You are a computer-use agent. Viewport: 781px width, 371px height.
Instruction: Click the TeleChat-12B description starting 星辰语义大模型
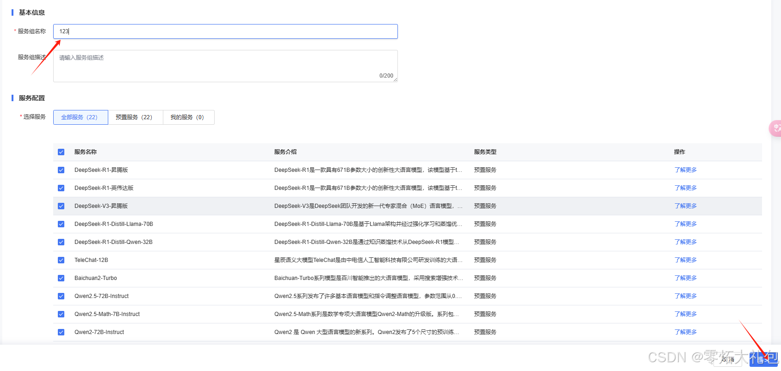click(368, 260)
